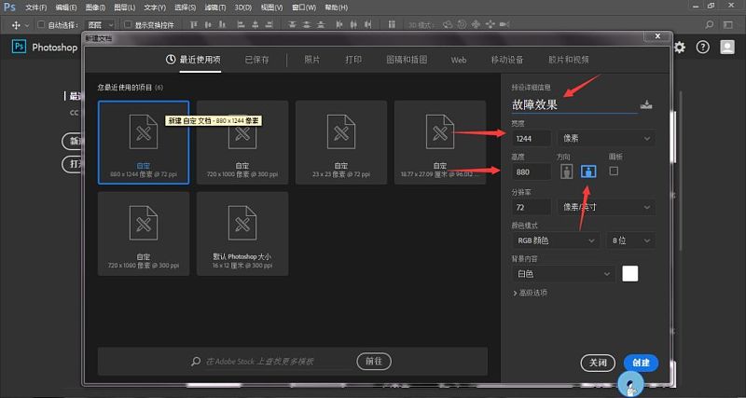Select the 3D rotate (orbit) mode icon

click(448, 25)
